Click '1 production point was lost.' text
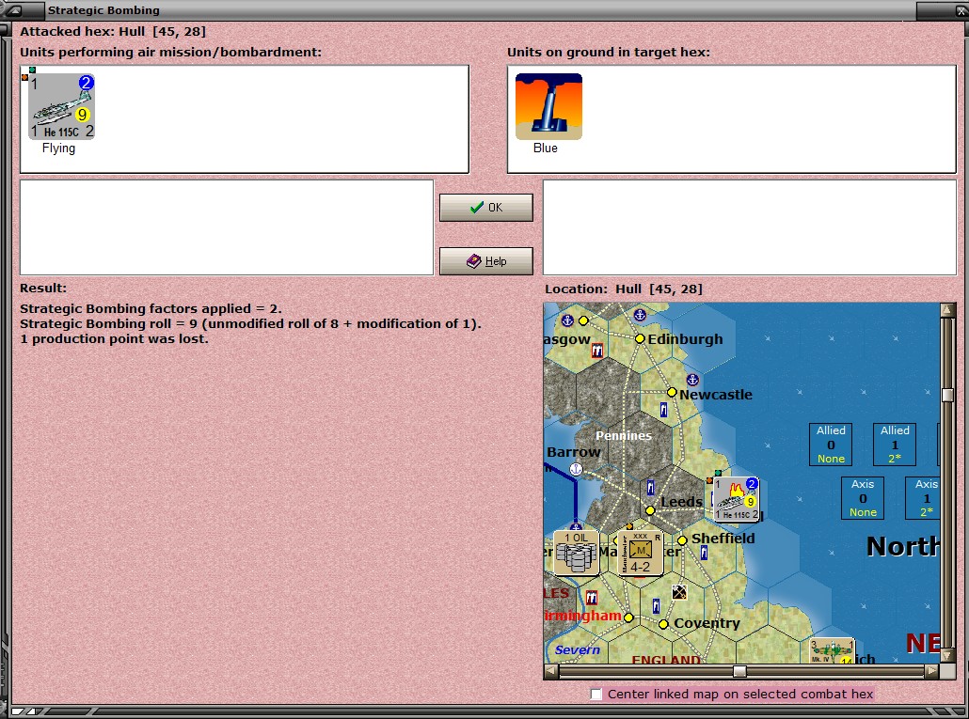This screenshot has width=969, height=719. 115,339
